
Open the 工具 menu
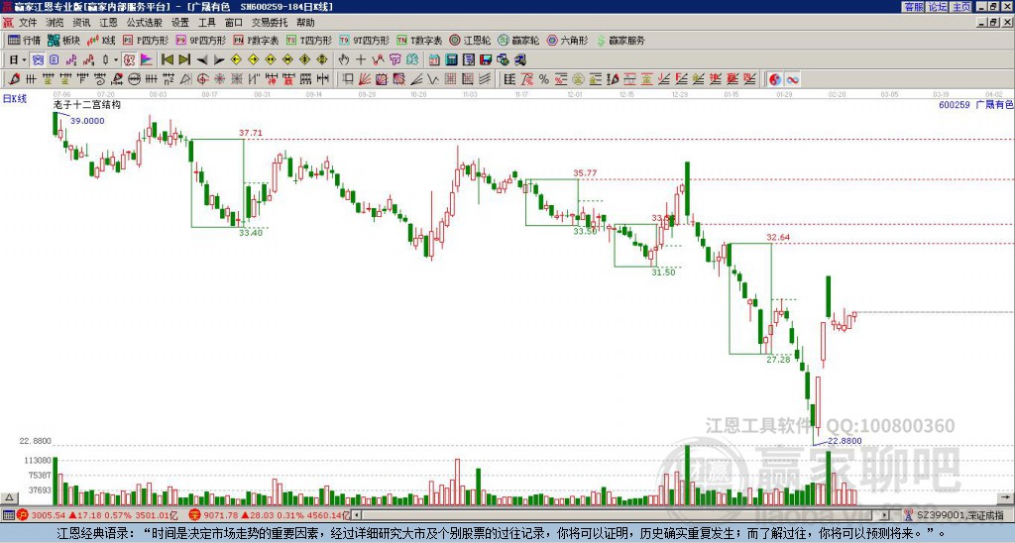pyautogui.click(x=206, y=23)
